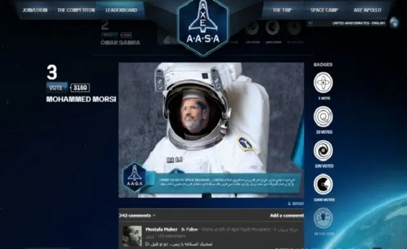Screen dimensions: 407x249
Task: Select the lightbulb badge at bottom
Action: pos(323,218)
